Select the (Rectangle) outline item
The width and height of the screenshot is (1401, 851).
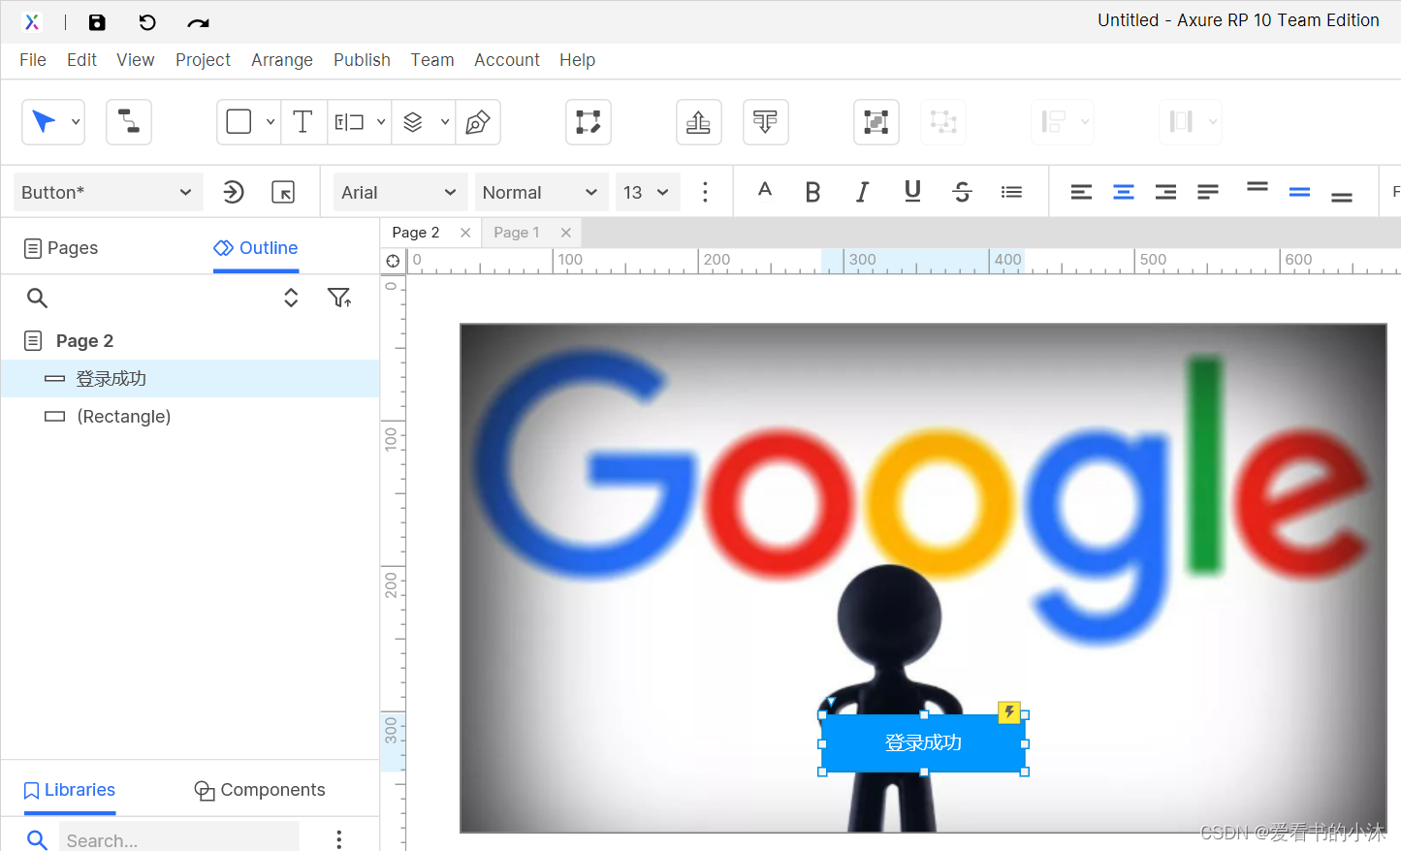click(190, 416)
